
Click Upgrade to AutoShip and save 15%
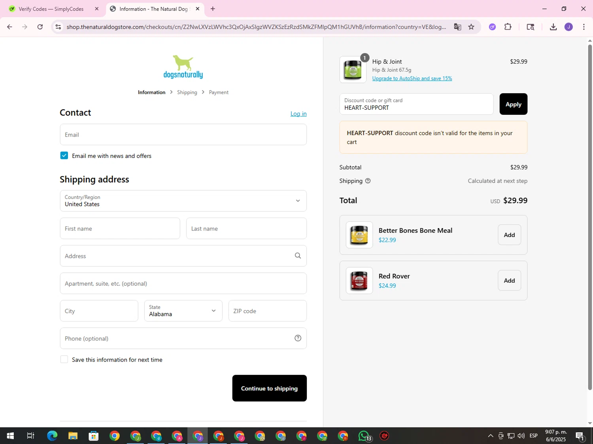coord(412,78)
